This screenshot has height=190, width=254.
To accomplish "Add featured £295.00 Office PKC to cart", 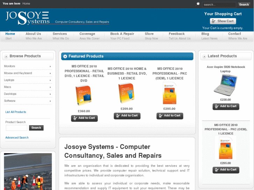I will [170, 116].
